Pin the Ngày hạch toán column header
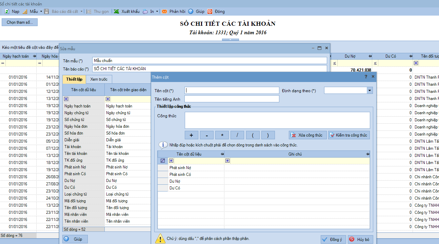439x244 pixels. (x=34, y=56)
